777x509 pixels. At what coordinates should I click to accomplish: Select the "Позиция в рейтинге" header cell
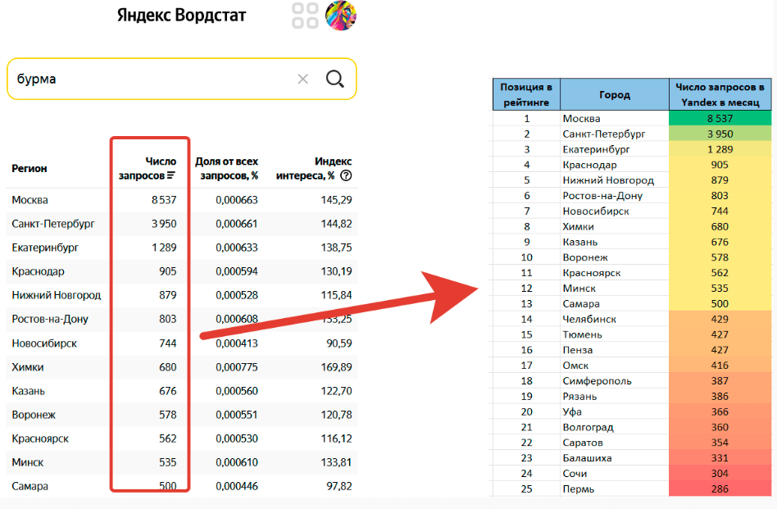click(x=525, y=94)
